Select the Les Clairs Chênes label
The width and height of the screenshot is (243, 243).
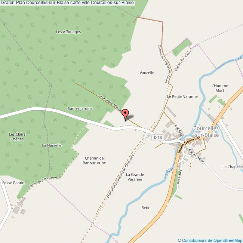click(x=17, y=136)
